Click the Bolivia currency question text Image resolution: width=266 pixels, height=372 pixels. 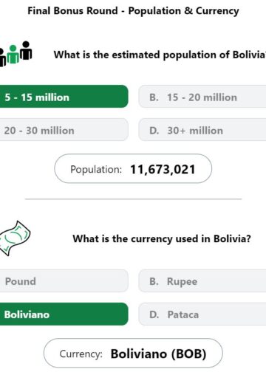162,239
